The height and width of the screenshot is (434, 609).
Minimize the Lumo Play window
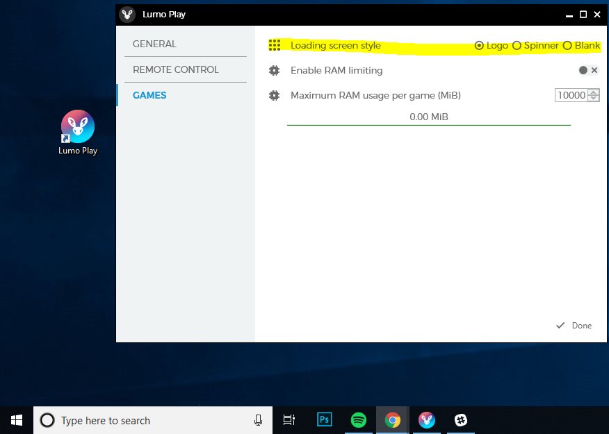[569, 15]
